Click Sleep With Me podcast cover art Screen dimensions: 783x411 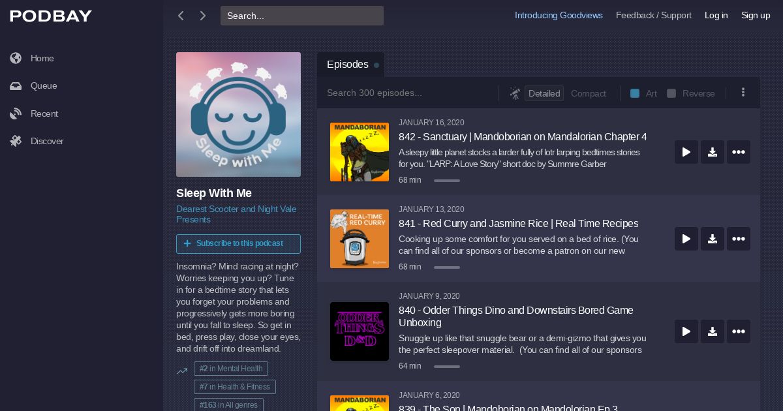tap(238, 114)
